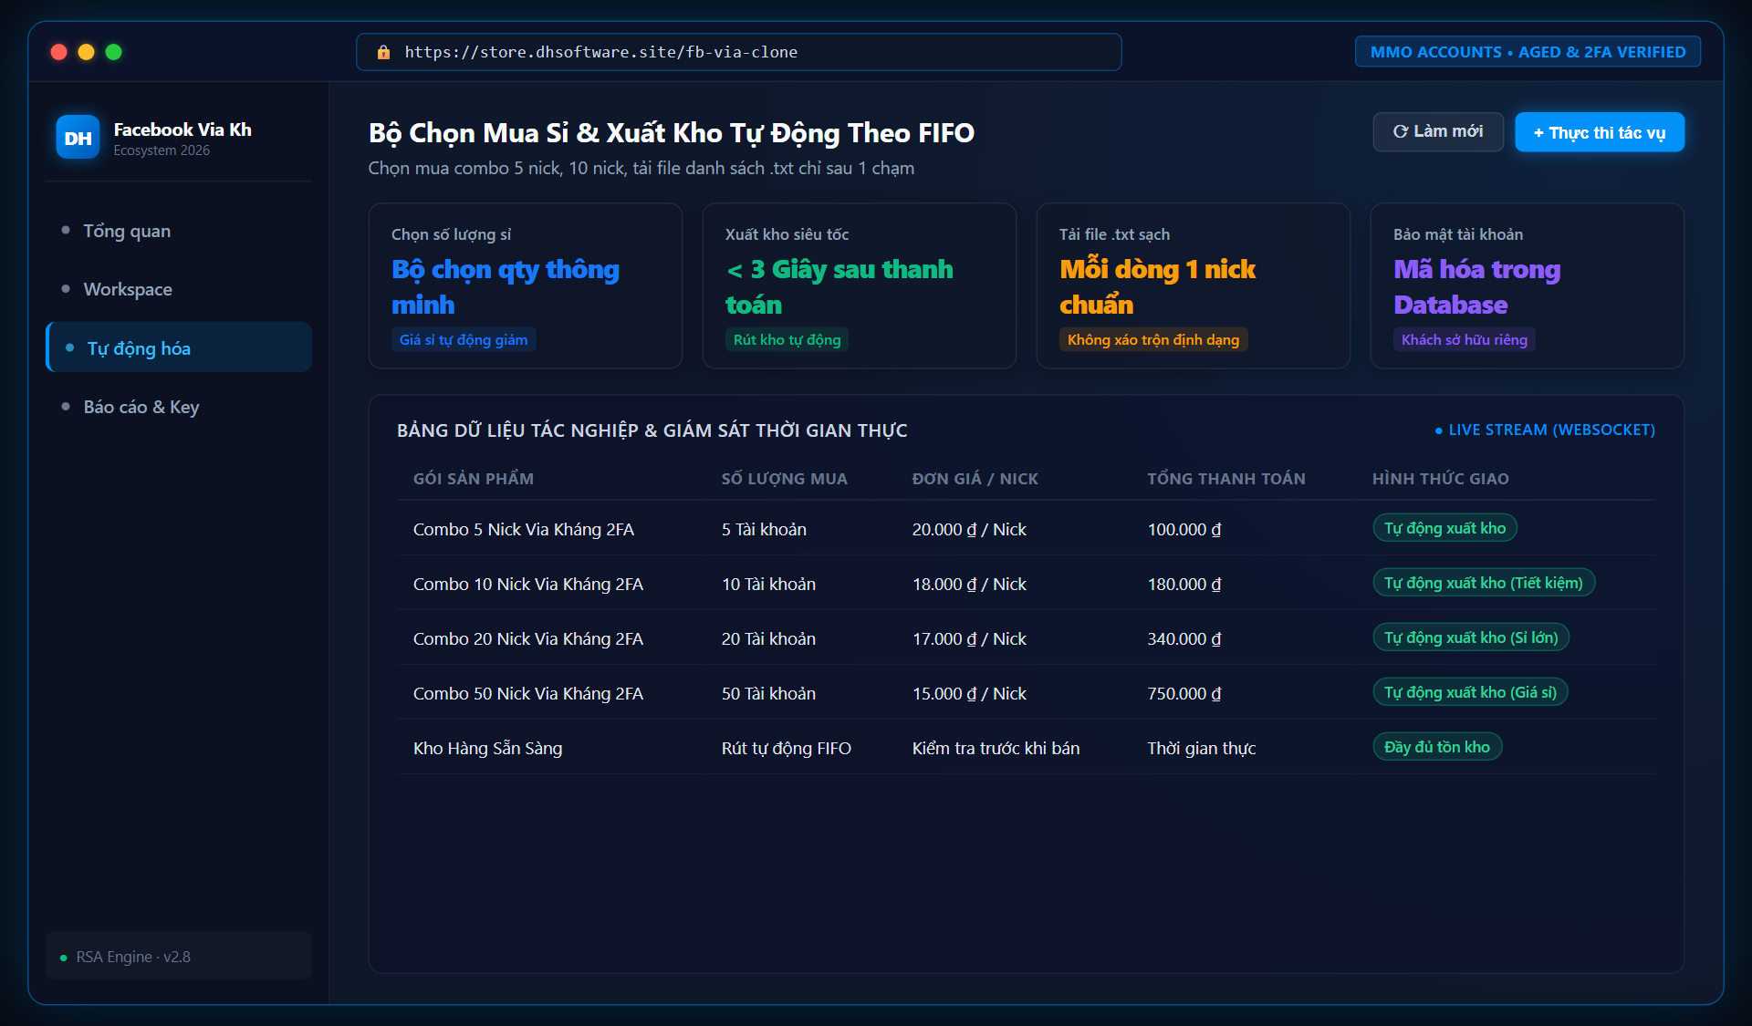Viewport: 1752px width, 1026px height.
Task: Click the Đầy đủ tồn kho badge
Action: coord(1437,747)
